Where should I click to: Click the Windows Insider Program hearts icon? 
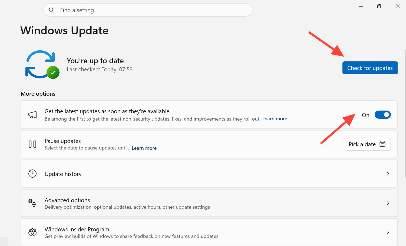pos(32,232)
